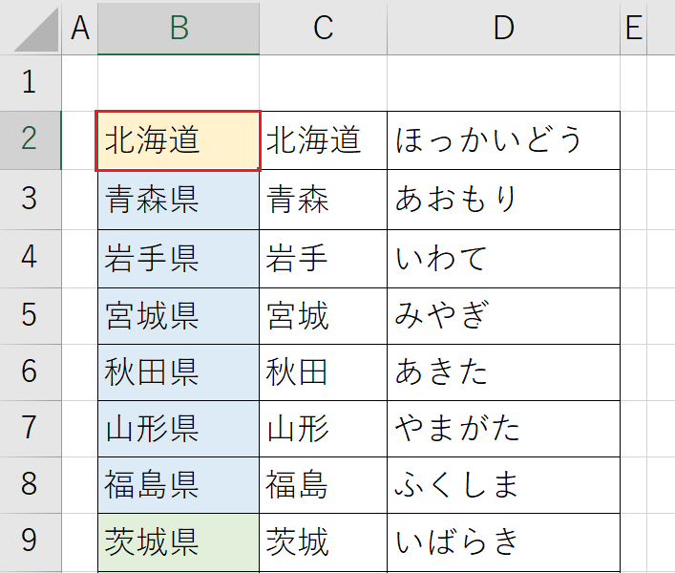Select column B header
The image size is (675, 573).
click(179, 28)
